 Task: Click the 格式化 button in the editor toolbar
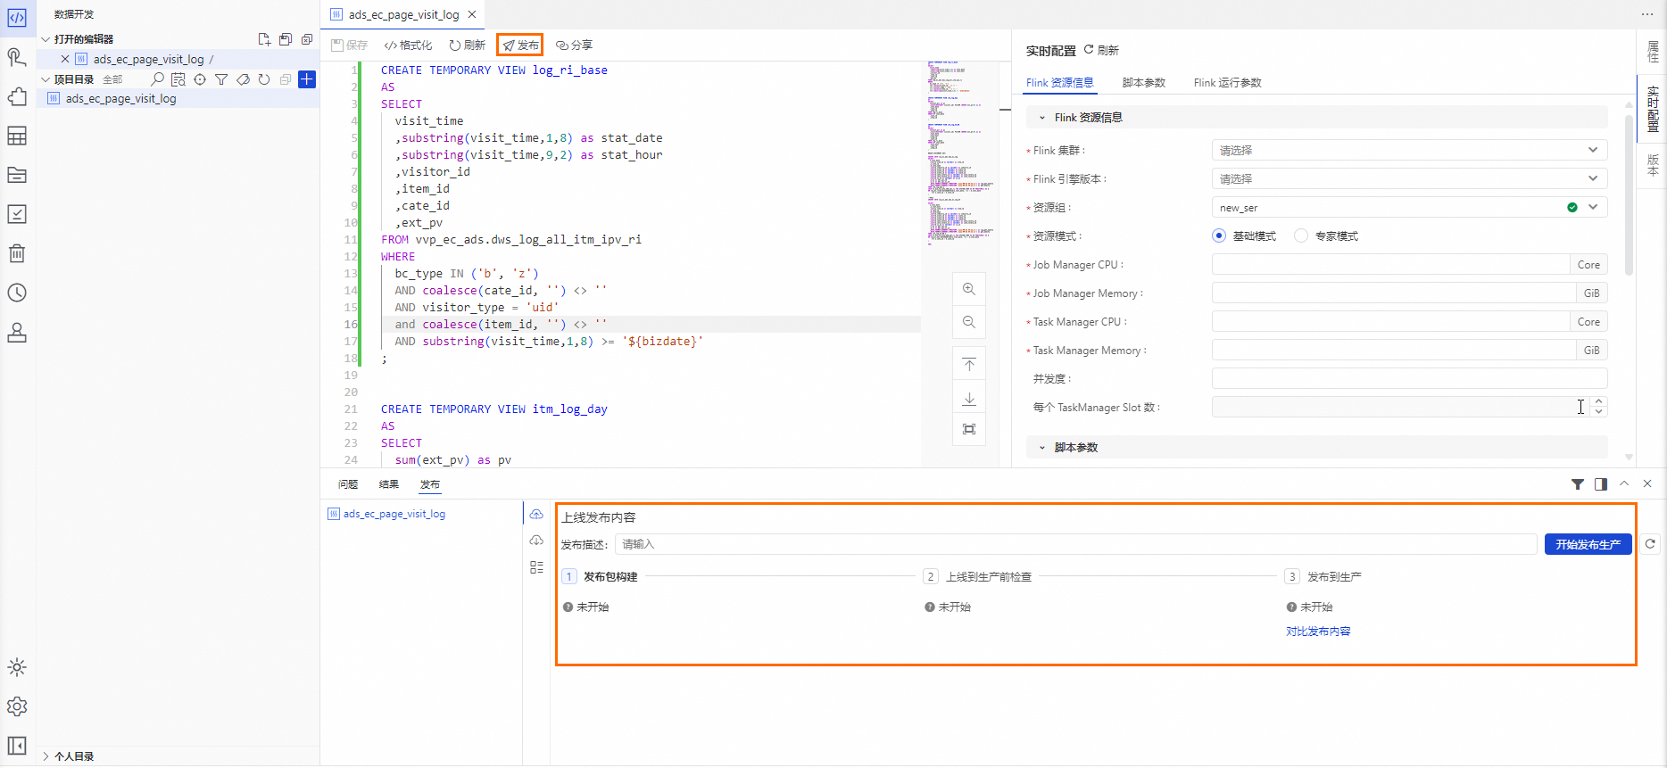tap(408, 45)
